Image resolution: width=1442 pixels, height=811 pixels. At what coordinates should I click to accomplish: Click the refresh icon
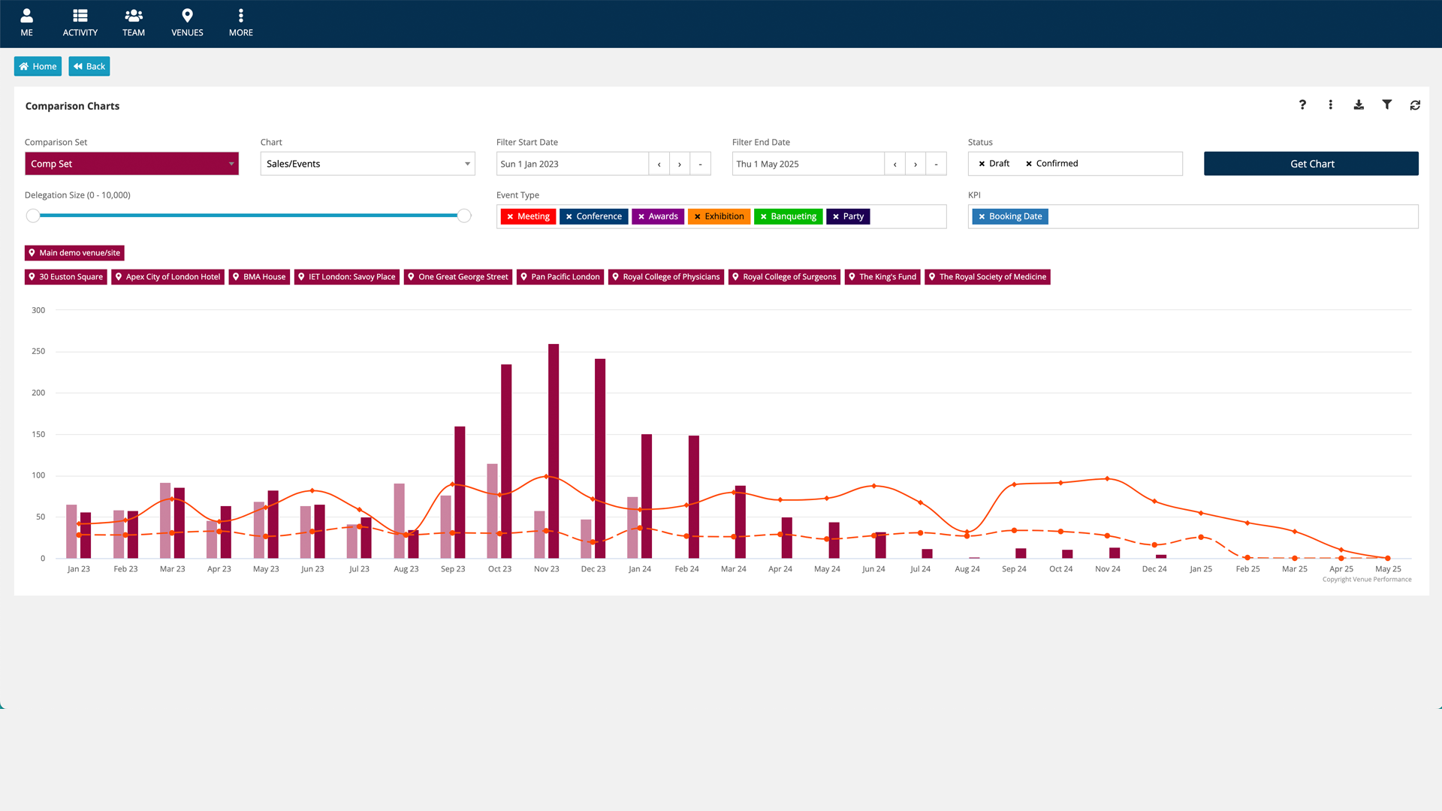click(x=1415, y=105)
